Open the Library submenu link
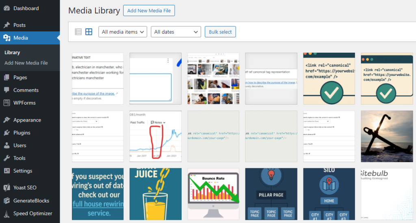The image size is (416, 223). click(12, 52)
